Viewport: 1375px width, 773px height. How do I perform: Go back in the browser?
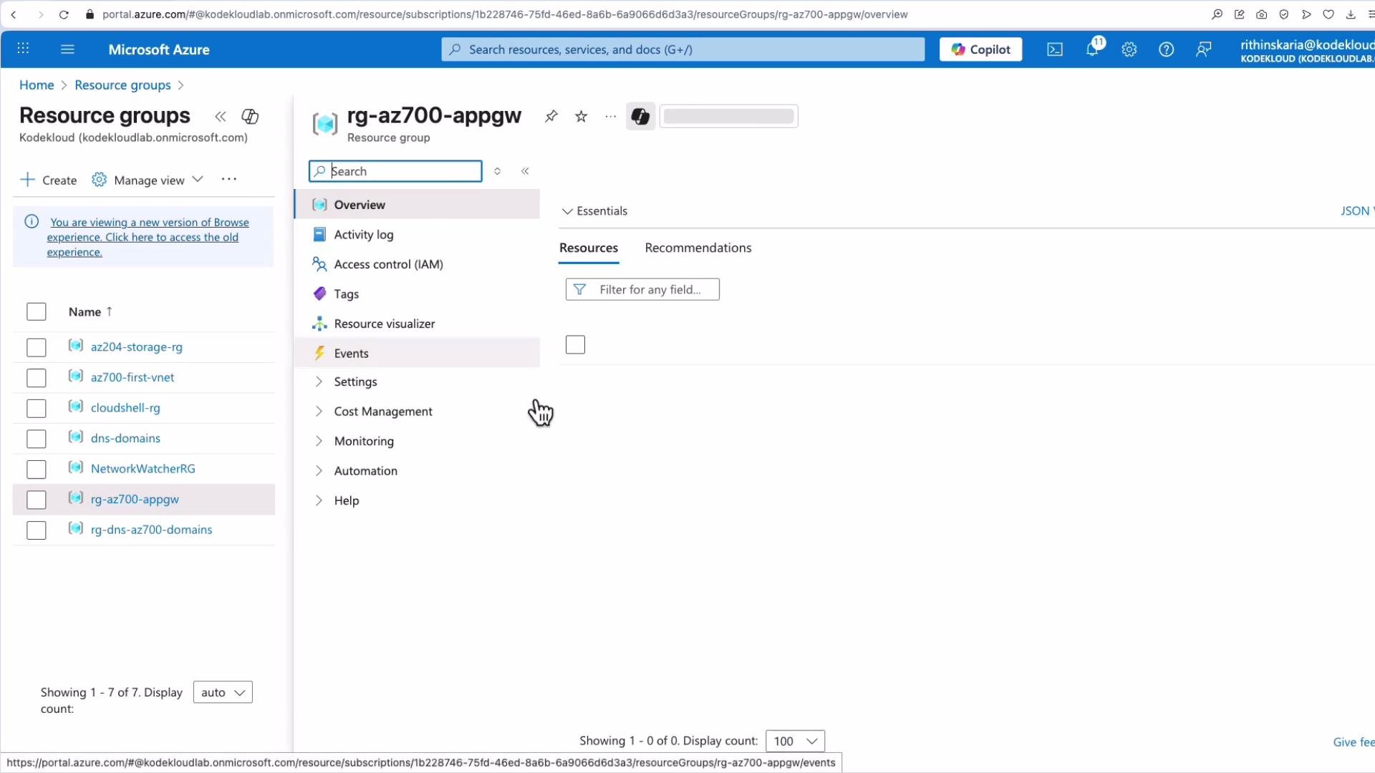14,14
